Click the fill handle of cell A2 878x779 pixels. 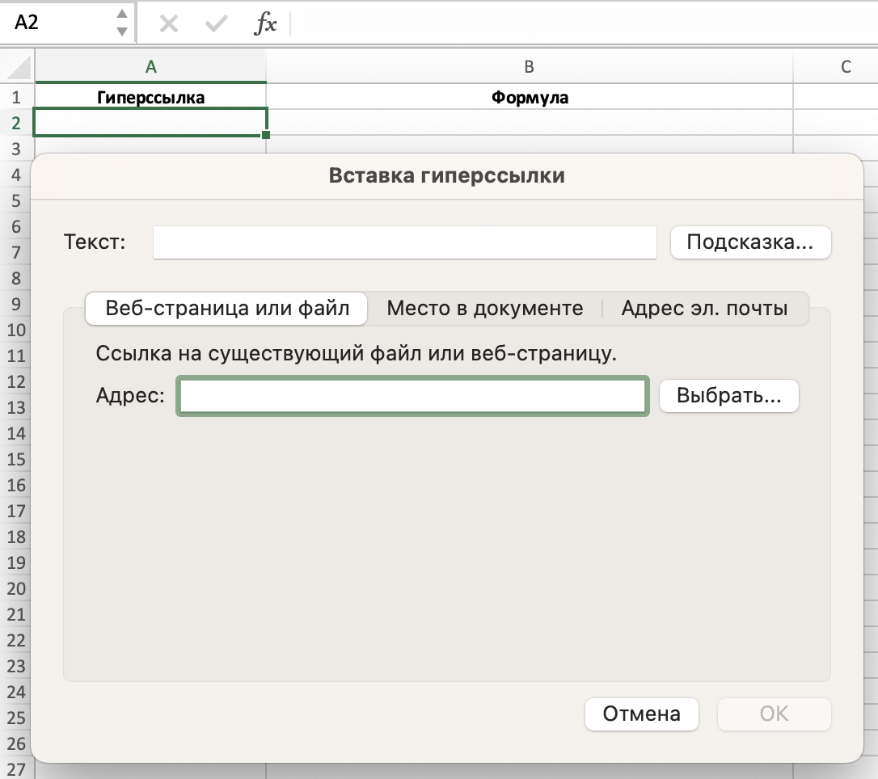tap(266, 135)
